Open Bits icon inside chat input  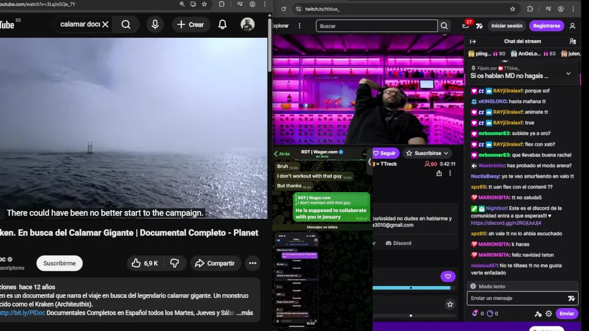pos(571,298)
